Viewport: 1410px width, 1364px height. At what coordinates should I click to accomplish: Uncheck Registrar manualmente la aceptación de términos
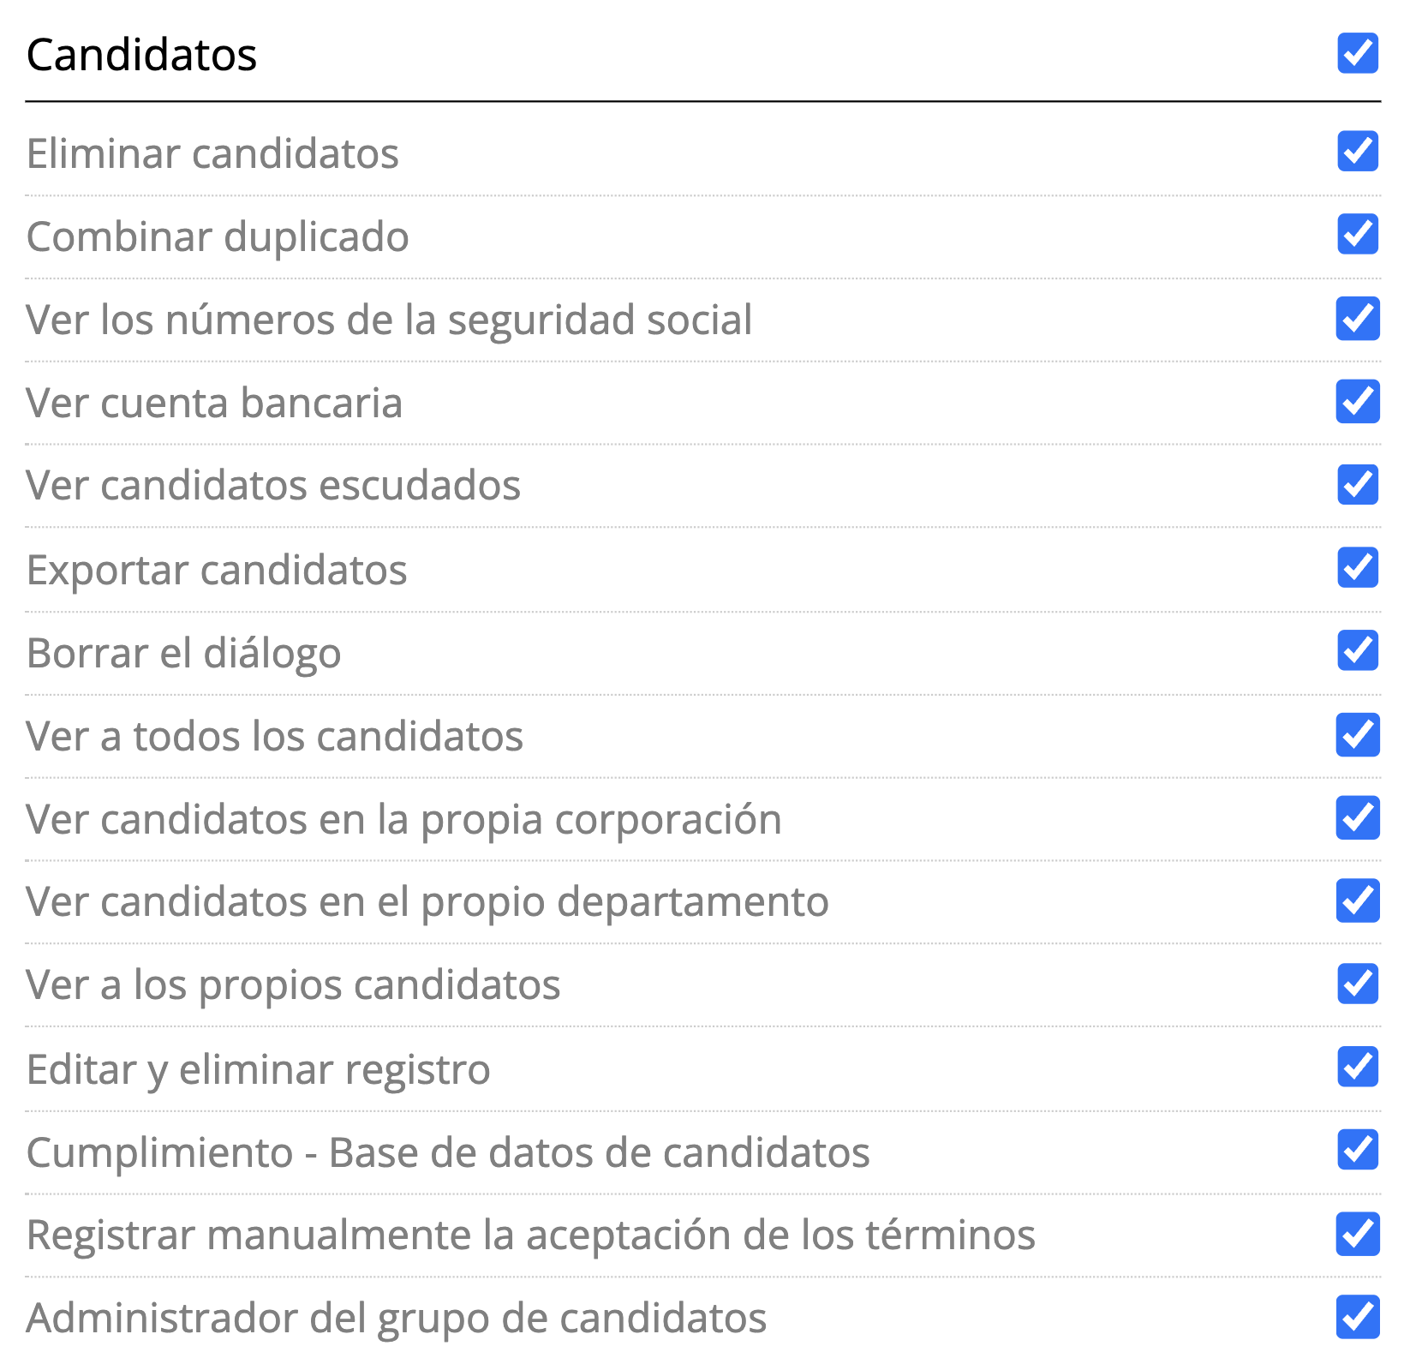click(1357, 1234)
